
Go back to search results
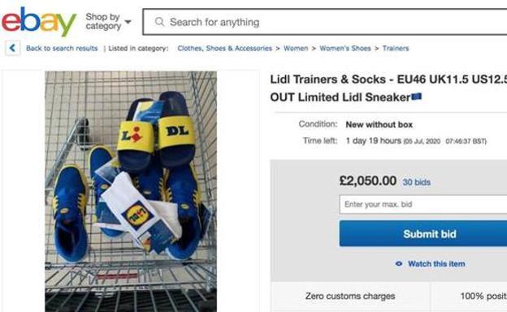[x=62, y=49]
